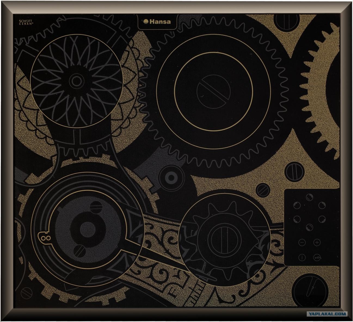
Task: Select zone key with lower-right quadrant lit
Action: pyautogui.click(x=322, y=219)
